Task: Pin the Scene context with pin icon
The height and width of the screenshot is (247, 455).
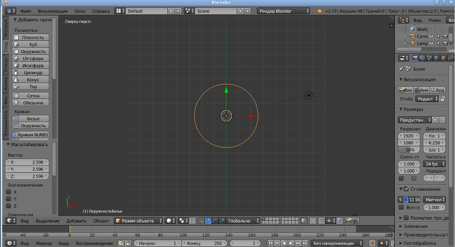Action: pyautogui.click(x=401, y=69)
